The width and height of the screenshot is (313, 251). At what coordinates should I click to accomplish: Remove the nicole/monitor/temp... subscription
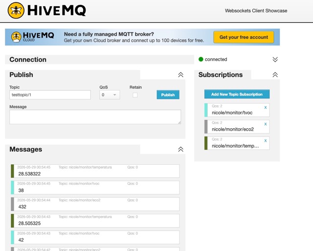pyautogui.click(x=266, y=141)
